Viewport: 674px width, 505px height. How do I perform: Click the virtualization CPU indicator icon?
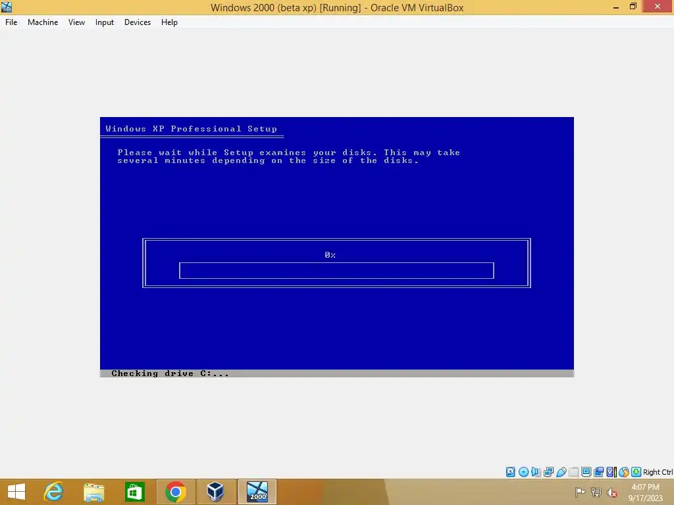pos(611,472)
